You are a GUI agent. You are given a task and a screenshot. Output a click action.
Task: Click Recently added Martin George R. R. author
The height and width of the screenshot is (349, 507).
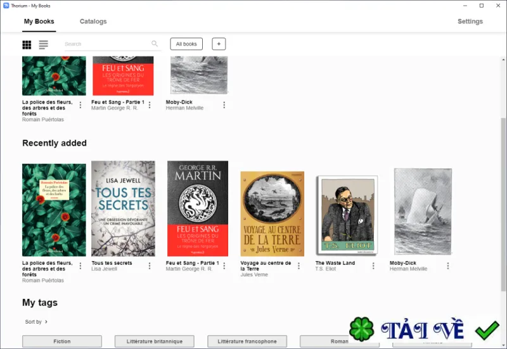[189, 269]
